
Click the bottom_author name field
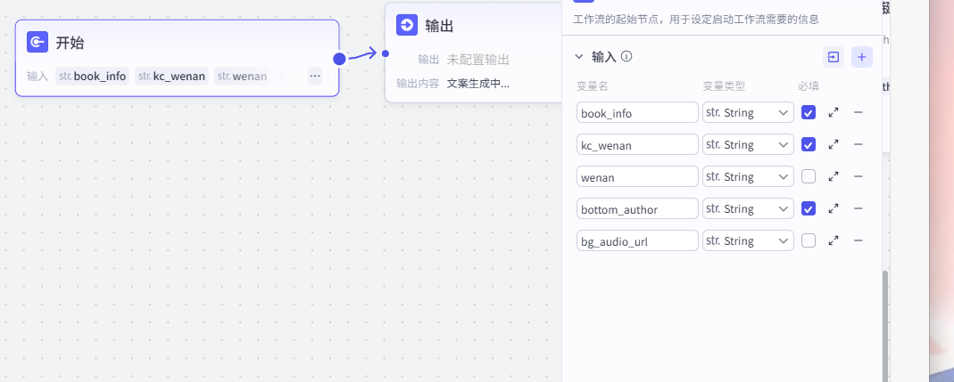(637, 208)
